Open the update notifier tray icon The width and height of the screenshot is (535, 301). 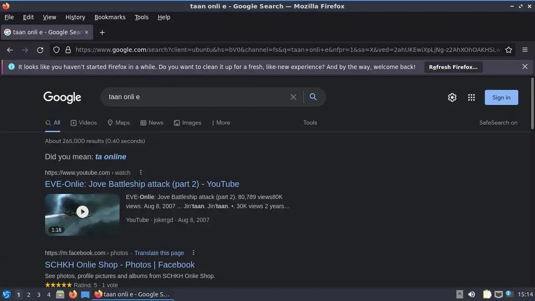509,294
